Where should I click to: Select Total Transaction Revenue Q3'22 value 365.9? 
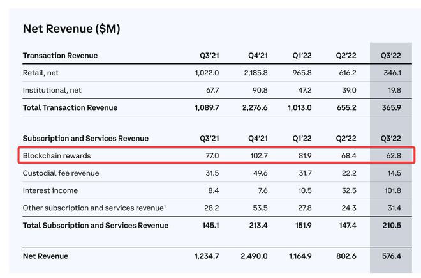pos(393,107)
